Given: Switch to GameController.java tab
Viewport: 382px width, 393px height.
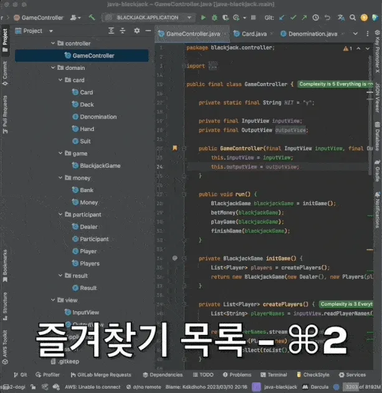Looking at the screenshot, I should tap(193, 34).
